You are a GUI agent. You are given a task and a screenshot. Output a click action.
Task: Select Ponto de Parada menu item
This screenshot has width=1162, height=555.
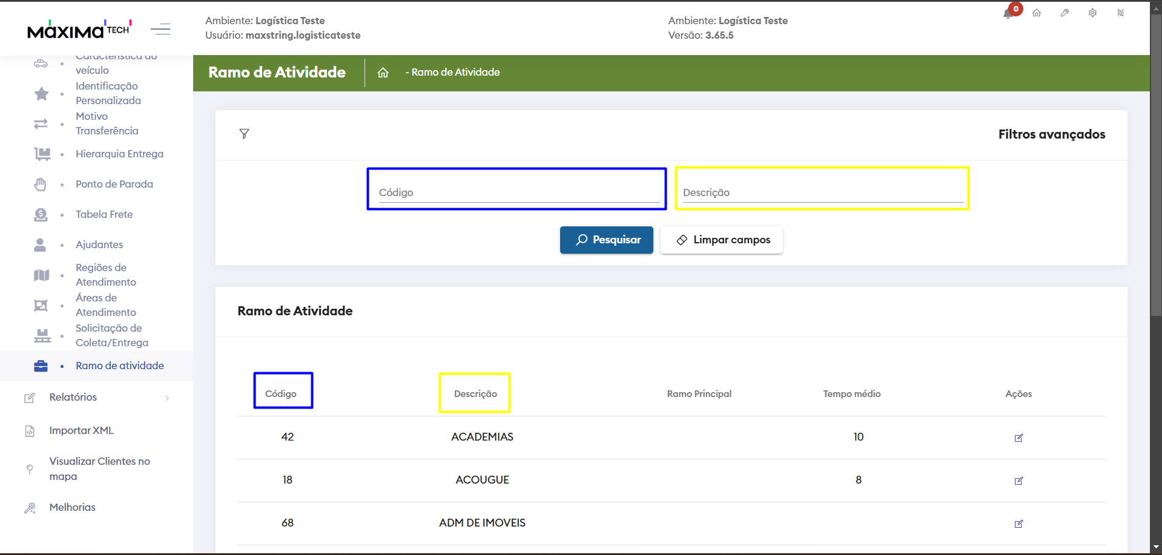click(x=114, y=184)
